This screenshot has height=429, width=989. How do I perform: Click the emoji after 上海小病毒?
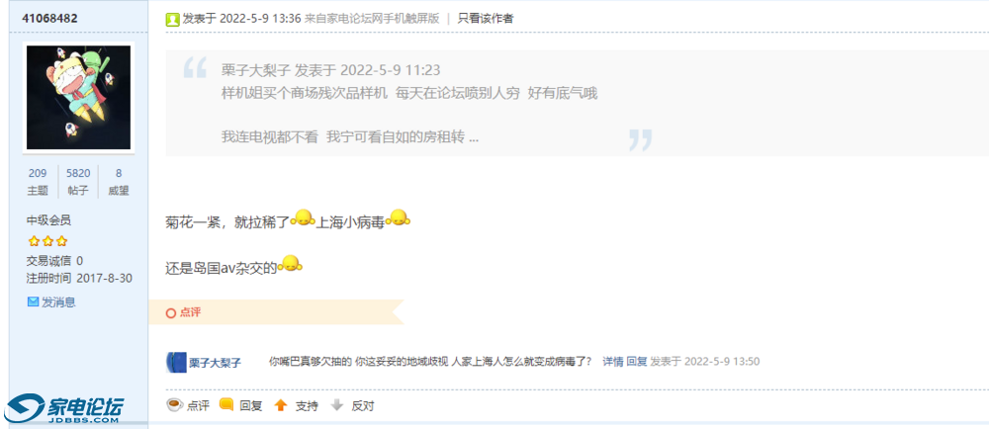tap(398, 218)
